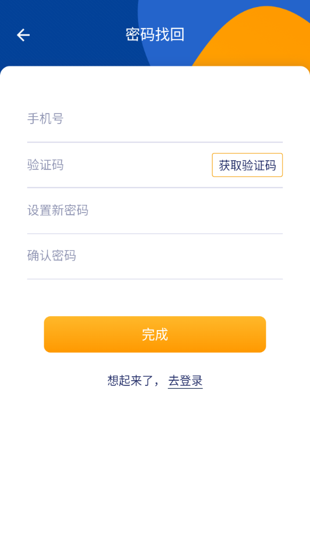Focus the 手机号 phone number field

[x=155, y=119]
